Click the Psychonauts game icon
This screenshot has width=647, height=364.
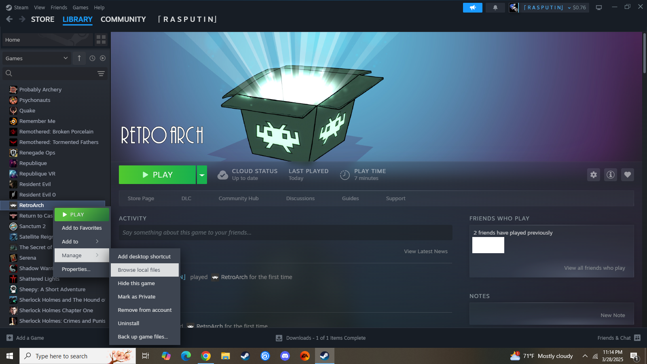click(x=13, y=100)
